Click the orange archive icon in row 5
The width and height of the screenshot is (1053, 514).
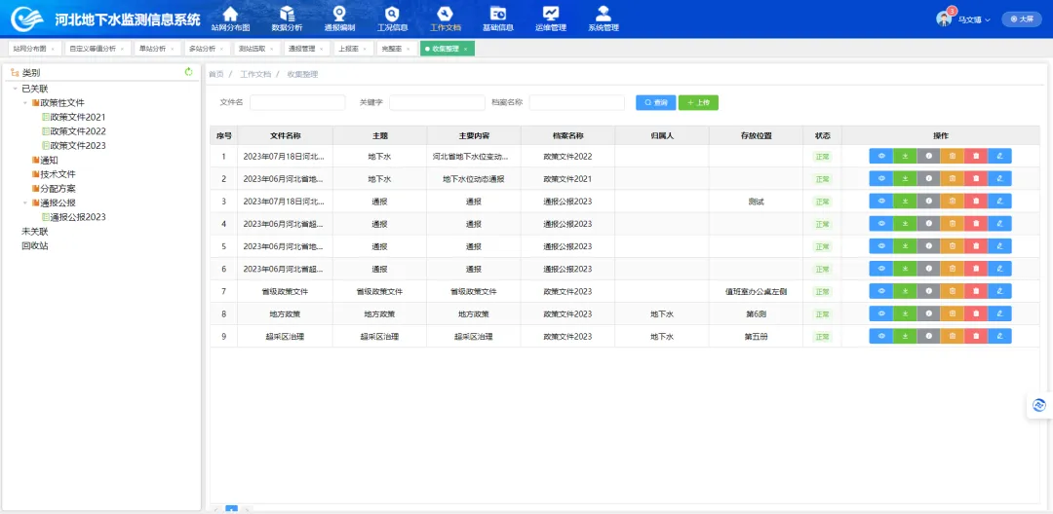click(x=952, y=246)
